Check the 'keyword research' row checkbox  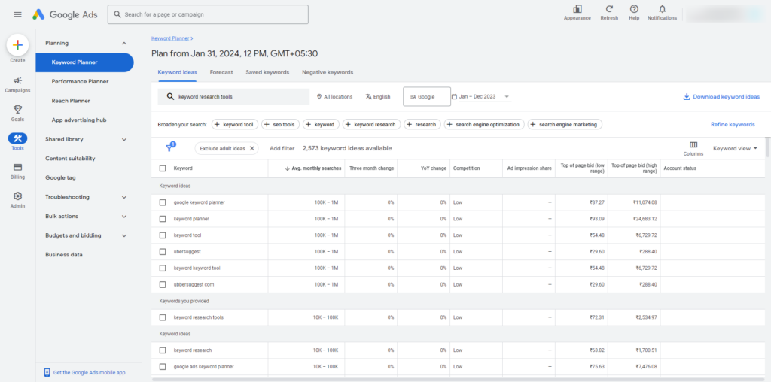[163, 350]
